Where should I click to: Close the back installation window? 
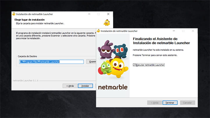[x=108, y=14]
